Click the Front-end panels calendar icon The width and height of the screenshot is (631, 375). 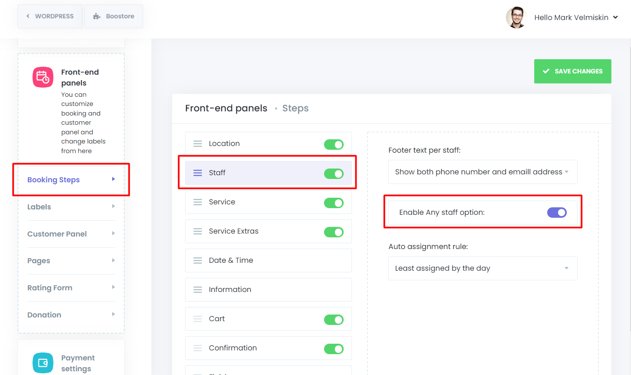pos(43,77)
